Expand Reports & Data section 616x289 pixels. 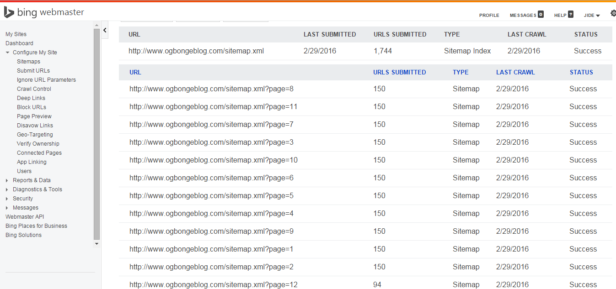click(x=7, y=180)
